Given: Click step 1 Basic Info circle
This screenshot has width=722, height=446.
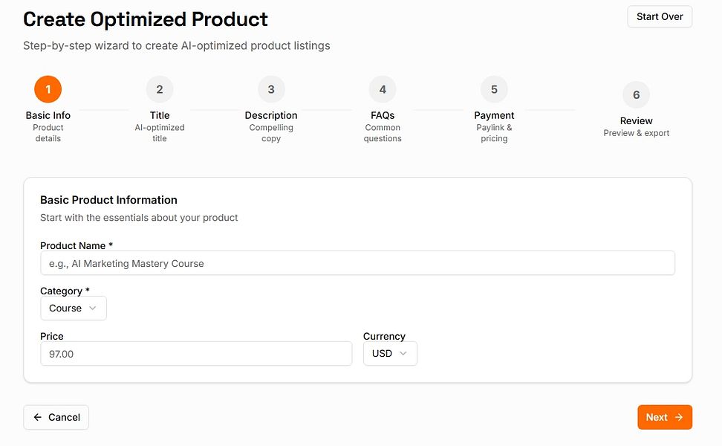Looking at the screenshot, I should click(48, 89).
